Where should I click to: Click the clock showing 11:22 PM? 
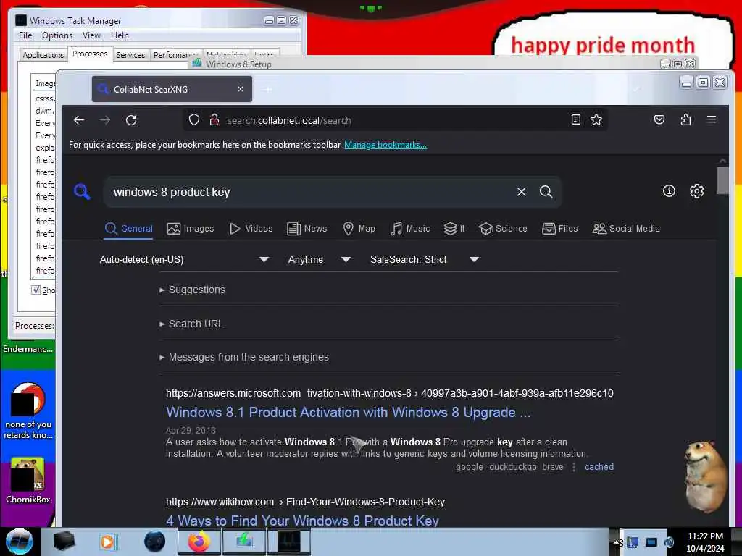(705, 542)
